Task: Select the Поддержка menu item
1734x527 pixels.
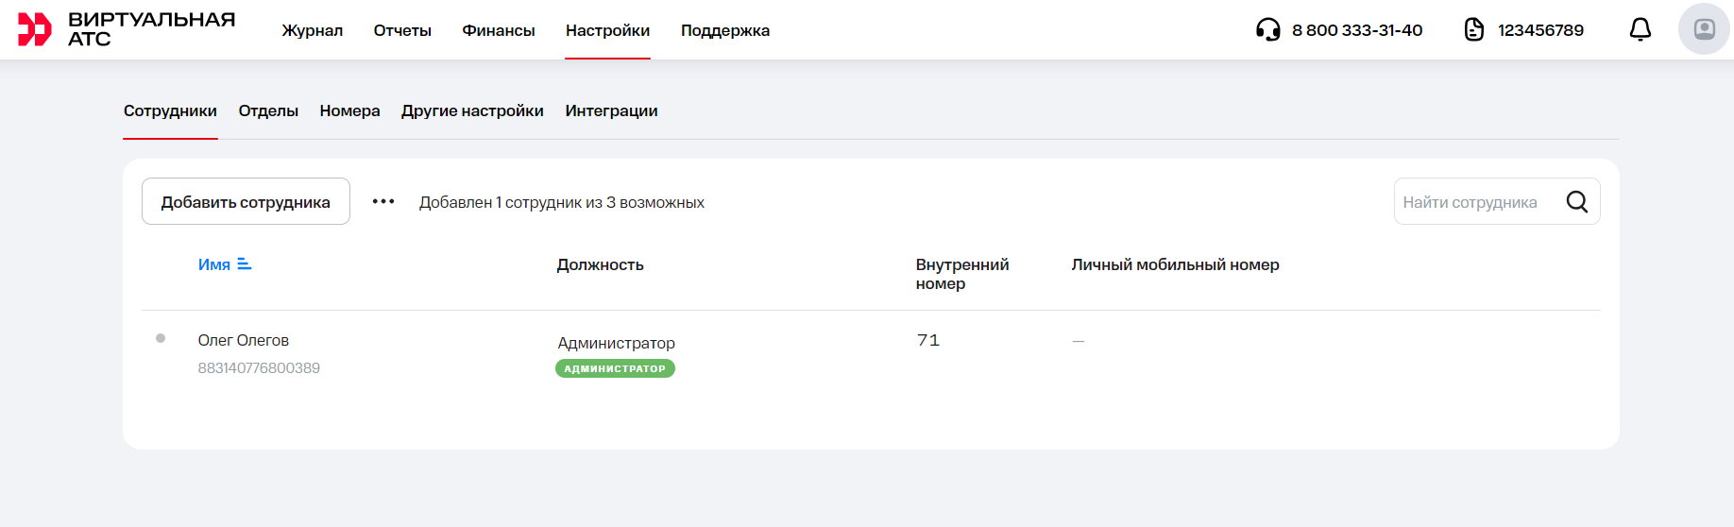Action: 724,30
